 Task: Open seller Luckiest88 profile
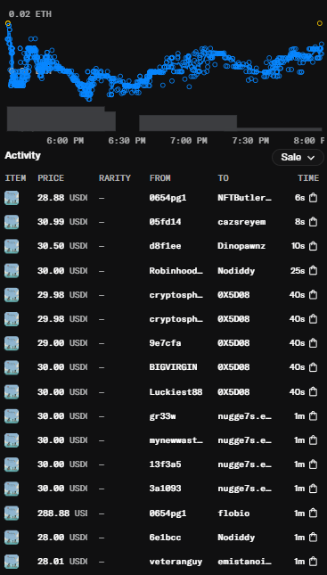coord(176,392)
